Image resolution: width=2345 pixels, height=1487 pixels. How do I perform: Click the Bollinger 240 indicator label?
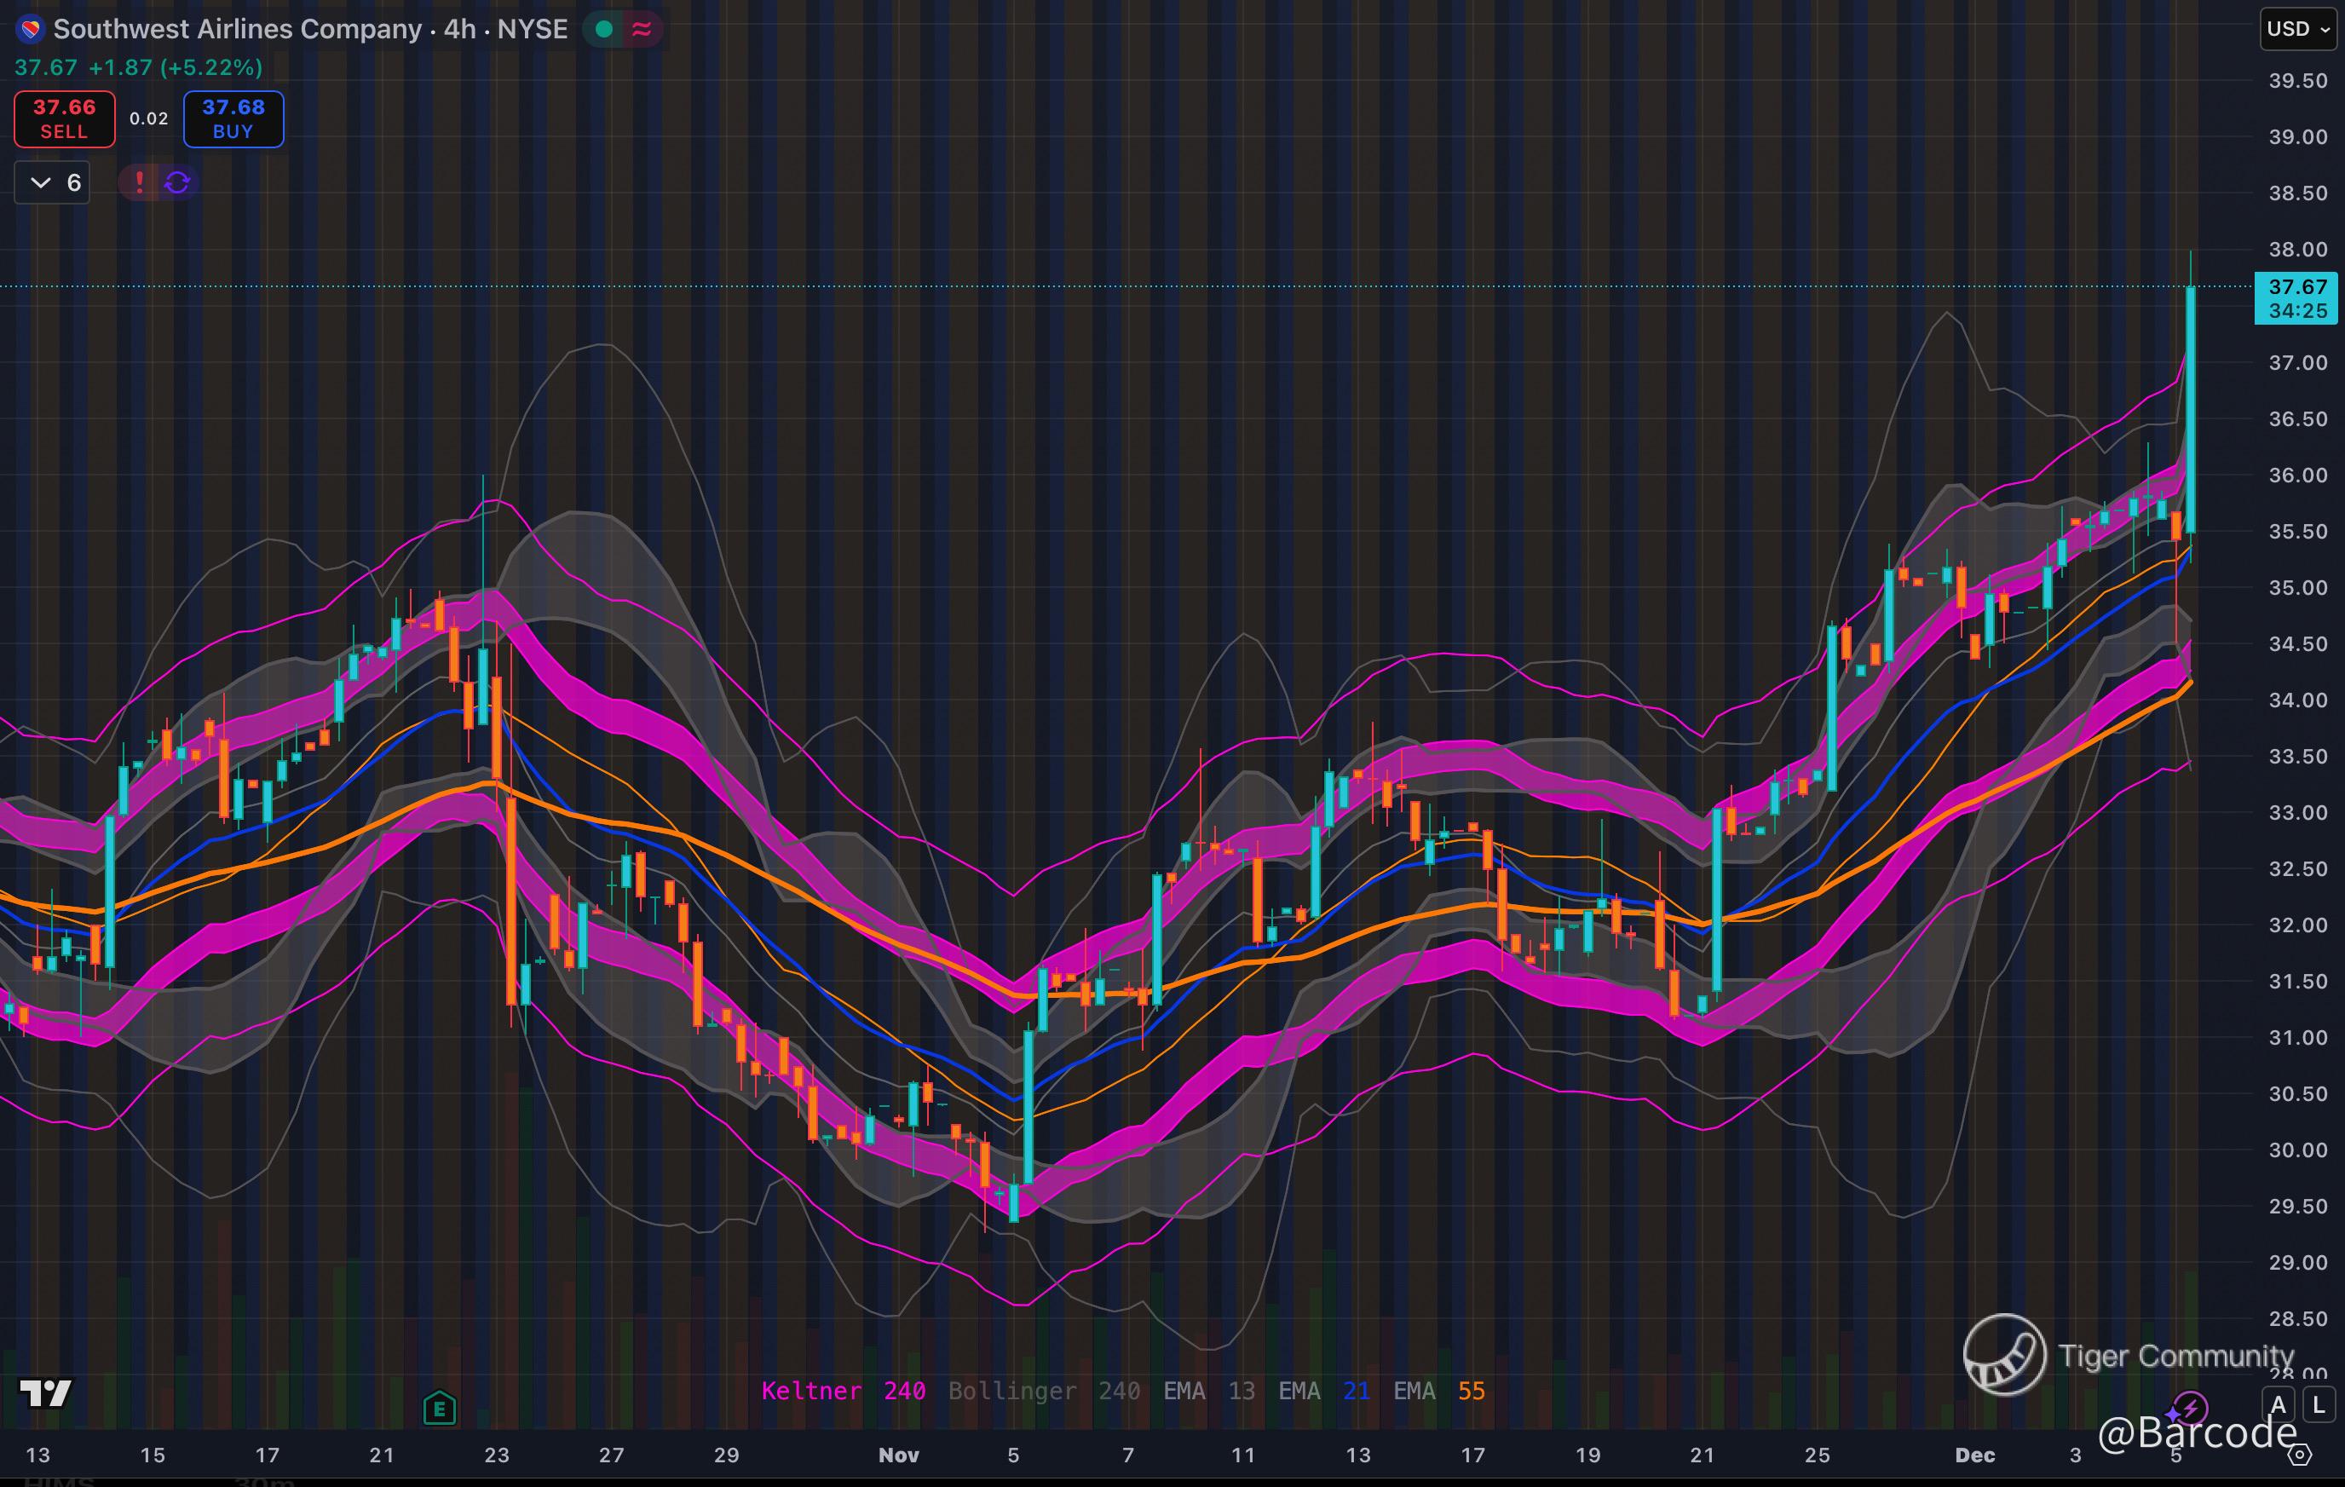(1044, 1391)
